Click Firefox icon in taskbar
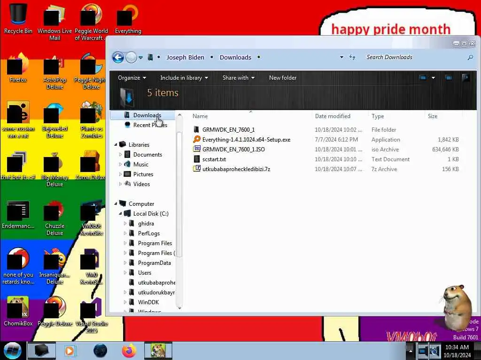Screen dimensions: 481x360 (x=129, y=351)
